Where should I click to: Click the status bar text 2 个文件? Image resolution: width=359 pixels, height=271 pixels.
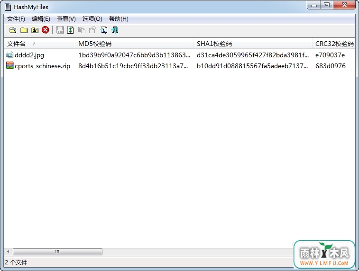(16, 262)
